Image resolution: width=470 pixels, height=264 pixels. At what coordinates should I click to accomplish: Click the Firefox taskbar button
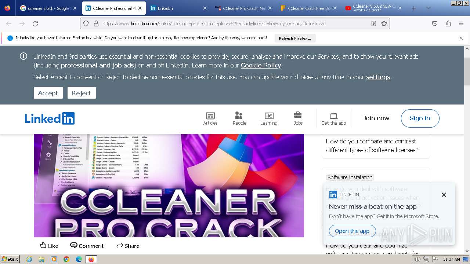pyautogui.click(x=91, y=259)
